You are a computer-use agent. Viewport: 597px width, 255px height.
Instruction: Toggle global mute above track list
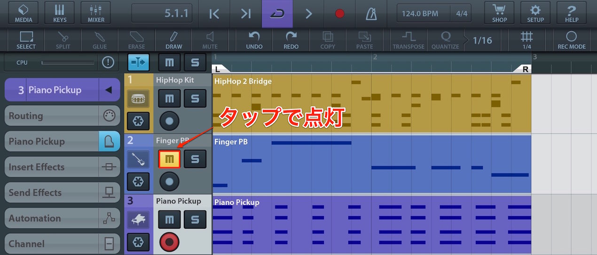click(169, 62)
